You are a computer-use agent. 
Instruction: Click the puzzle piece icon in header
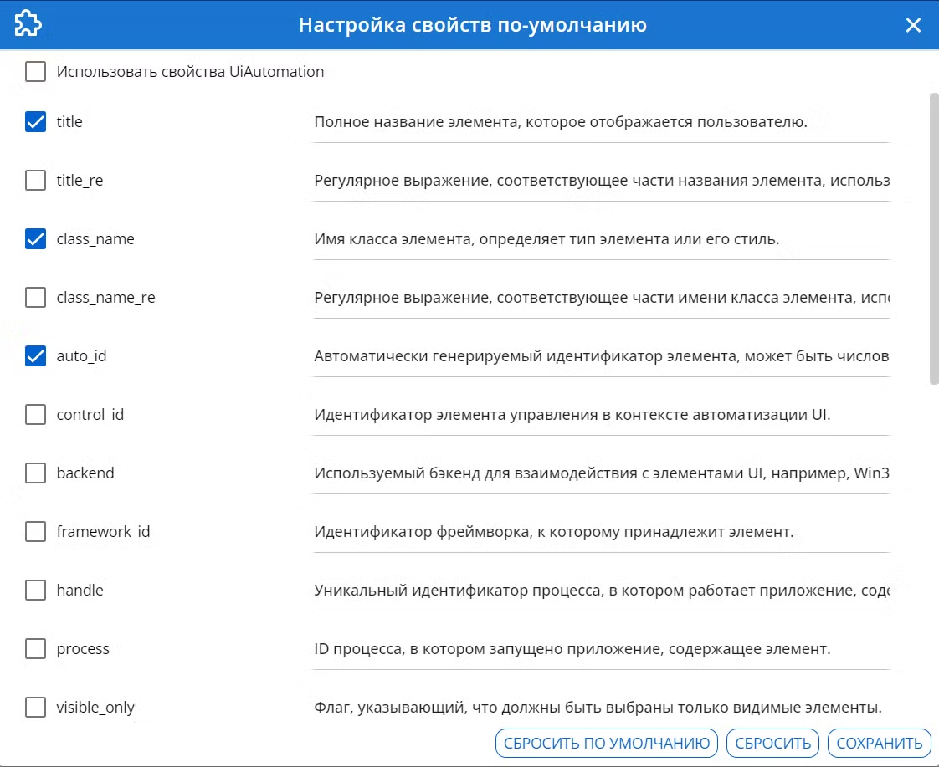(x=28, y=24)
